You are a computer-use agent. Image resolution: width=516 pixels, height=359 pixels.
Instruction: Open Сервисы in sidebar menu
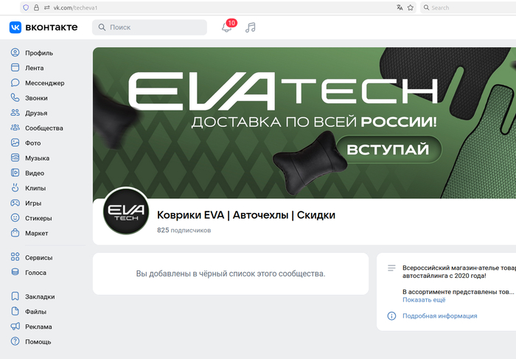(x=39, y=258)
